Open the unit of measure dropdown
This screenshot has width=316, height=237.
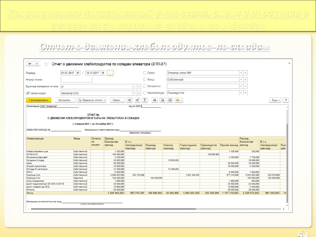pos(135,86)
